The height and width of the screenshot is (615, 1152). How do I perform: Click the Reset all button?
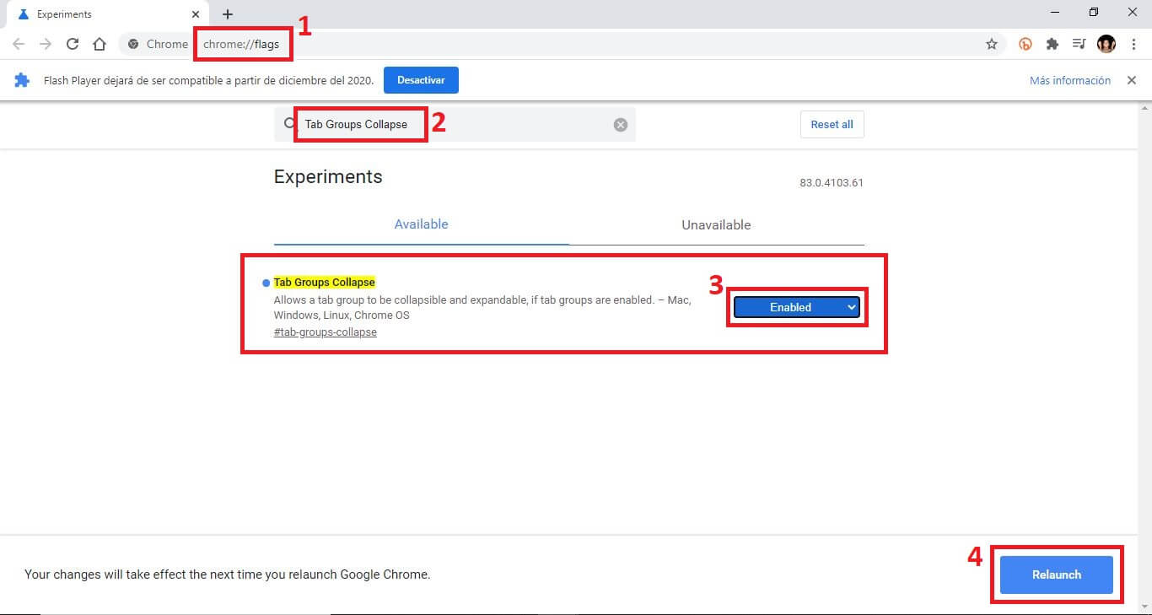pyautogui.click(x=832, y=124)
